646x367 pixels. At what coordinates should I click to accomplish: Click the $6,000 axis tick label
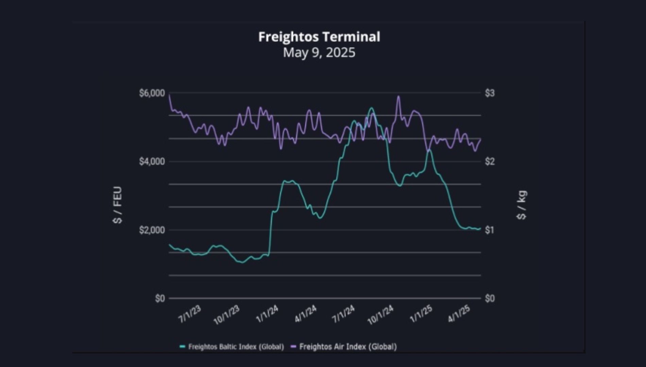(152, 93)
